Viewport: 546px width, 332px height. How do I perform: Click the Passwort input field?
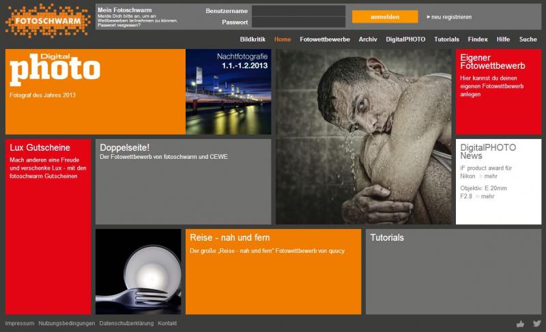click(x=298, y=22)
